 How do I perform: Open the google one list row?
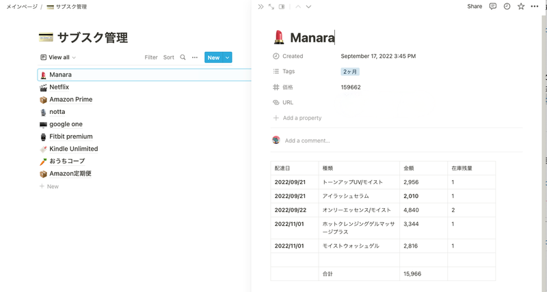click(x=144, y=124)
